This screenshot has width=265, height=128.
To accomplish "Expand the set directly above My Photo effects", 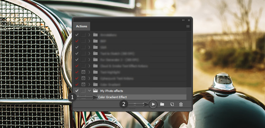I will click(89, 85).
